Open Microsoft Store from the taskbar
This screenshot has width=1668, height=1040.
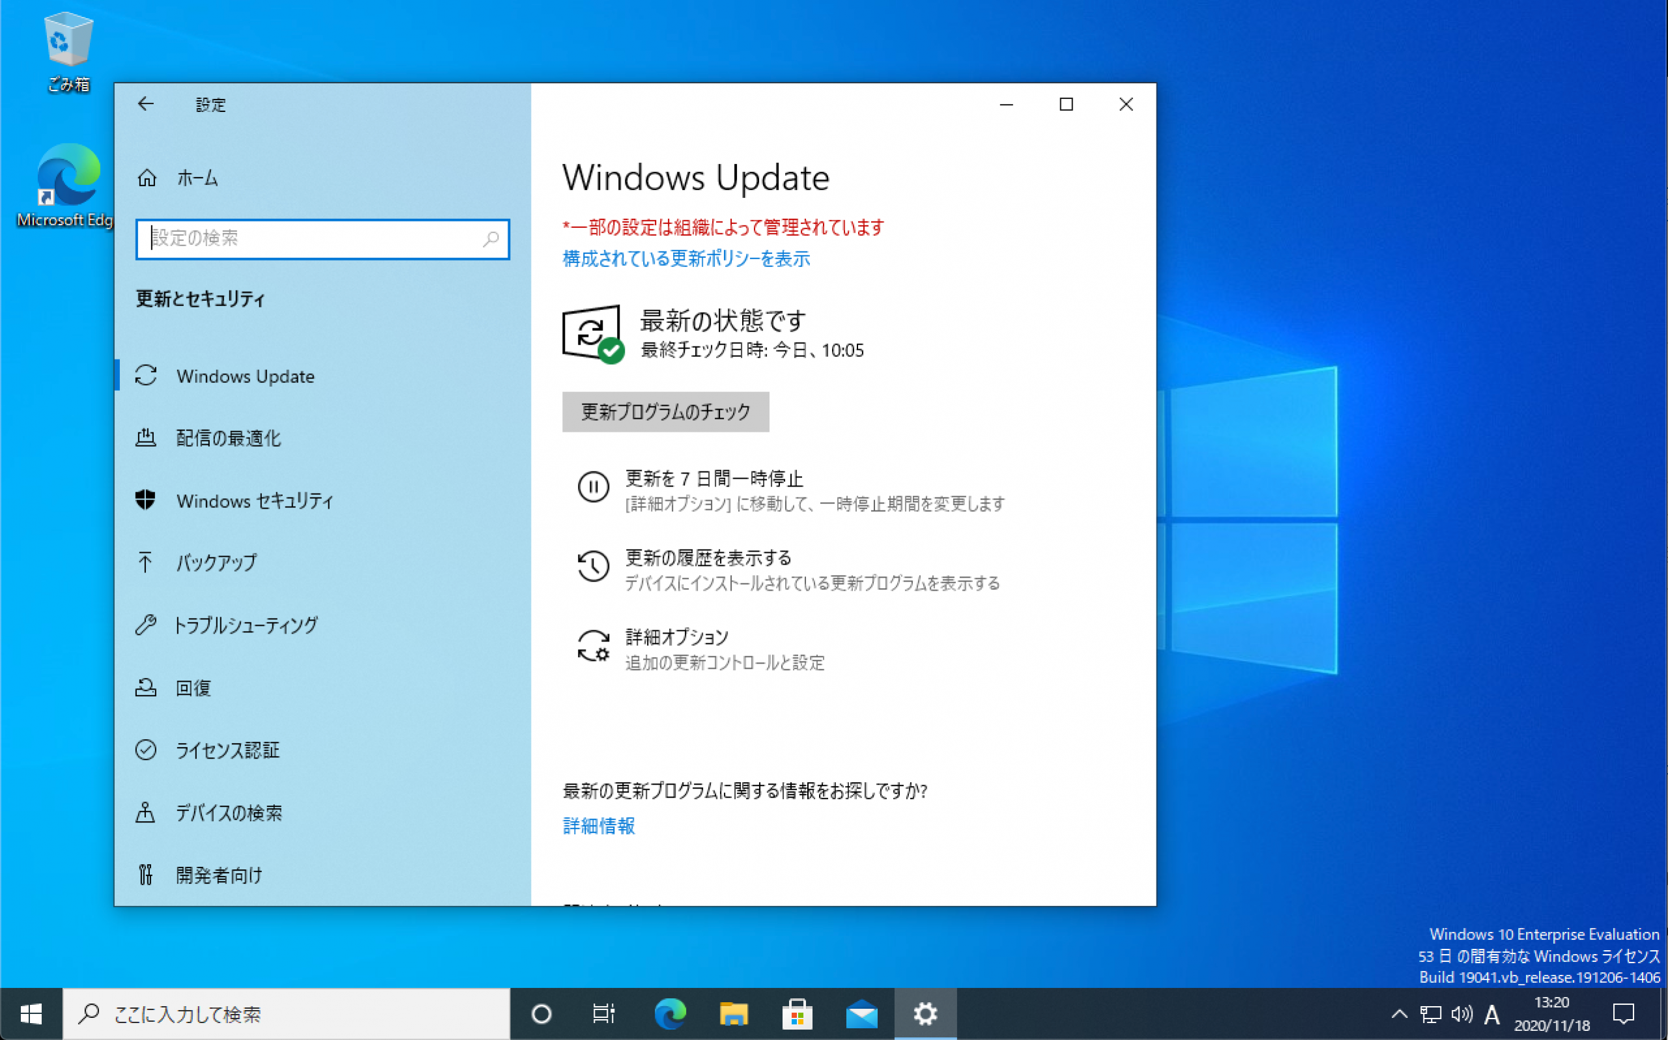point(798,1014)
